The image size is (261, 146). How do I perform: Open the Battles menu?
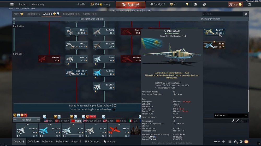tap(23, 4)
